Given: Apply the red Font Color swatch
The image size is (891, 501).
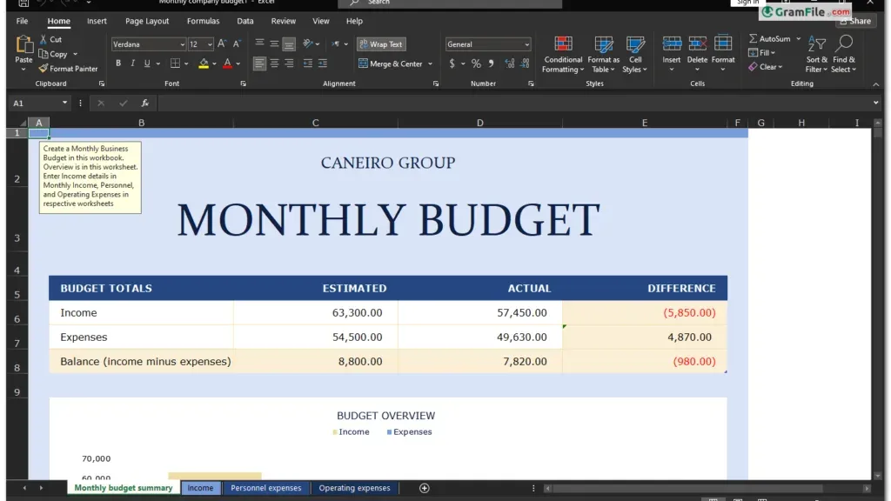Looking at the screenshot, I should tap(227, 63).
